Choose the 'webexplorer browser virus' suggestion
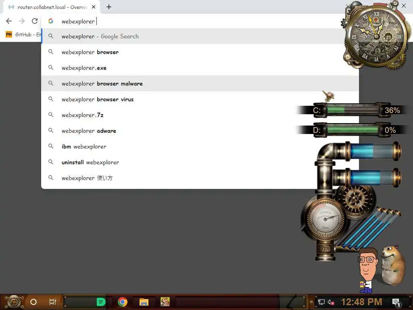This screenshot has height=310, width=413. click(x=200, y=99)
